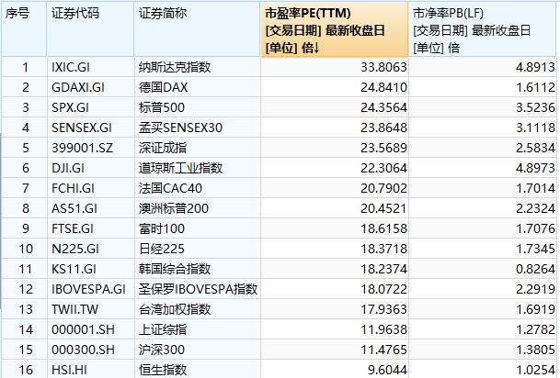
Task: Click the 序号 column header
Action: pos(24,29)
